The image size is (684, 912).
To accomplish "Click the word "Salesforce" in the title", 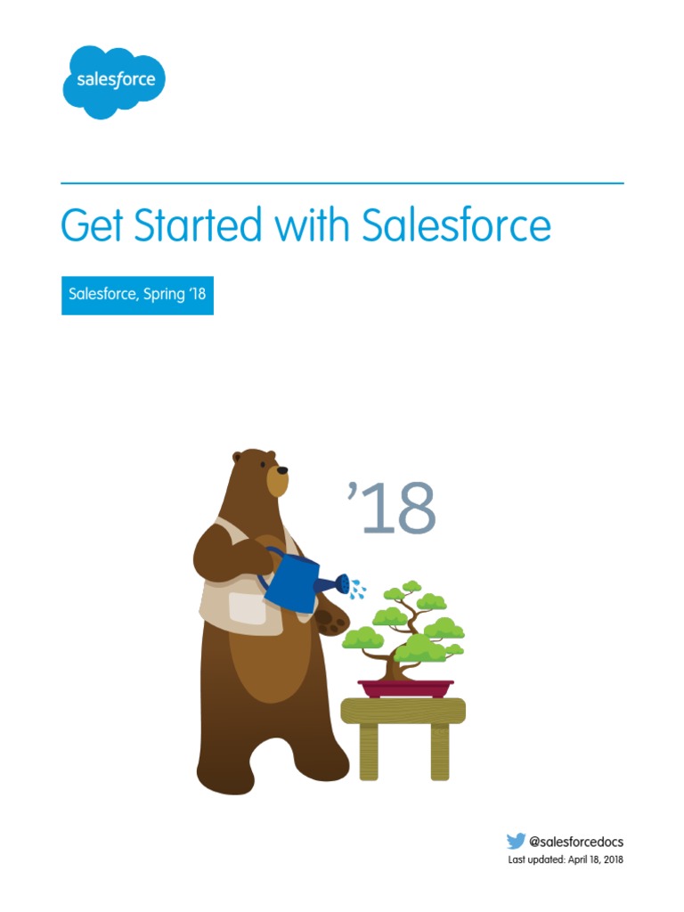I will coord(456,226).
